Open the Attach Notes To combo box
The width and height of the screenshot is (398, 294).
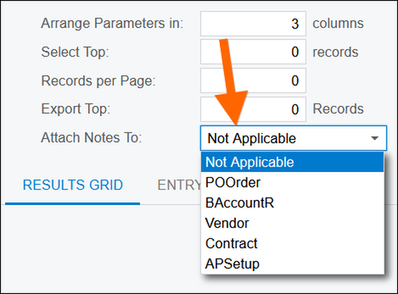(x=294, y=138)
